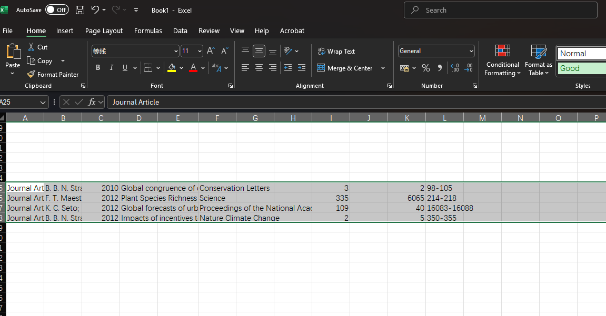
Task: Click Merge & Center button
Action: [x=345, y=68]
